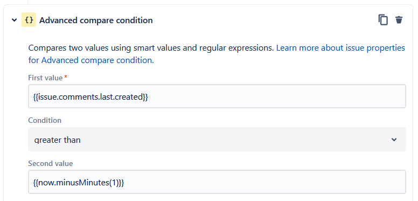Delete the condition using the trash icon

(399, 20)
